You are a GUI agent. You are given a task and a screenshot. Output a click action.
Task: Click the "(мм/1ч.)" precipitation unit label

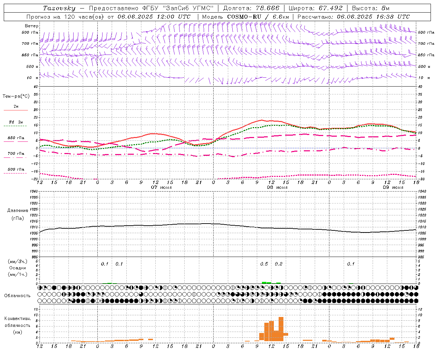pos(18,274)
